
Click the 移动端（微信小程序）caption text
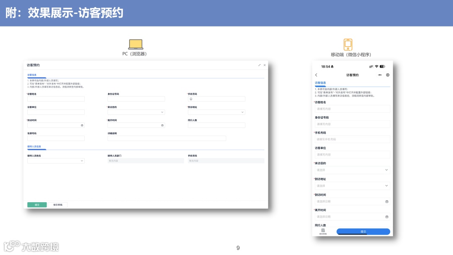click(x=351, y=55)
